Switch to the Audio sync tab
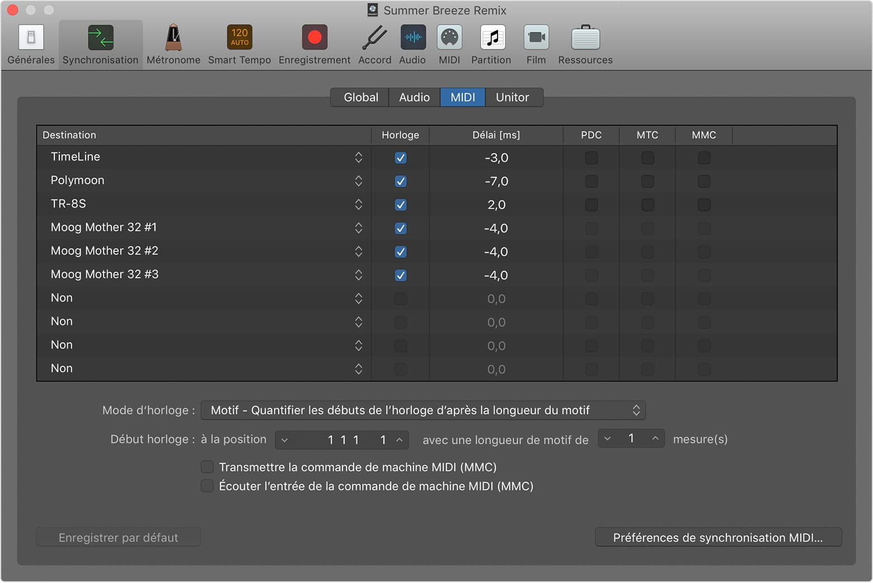873x583 pixels. pos(415,97)
